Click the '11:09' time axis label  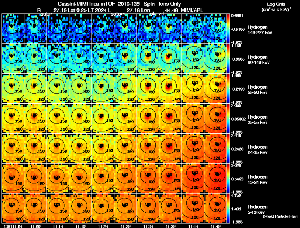(x=35, y=226)
